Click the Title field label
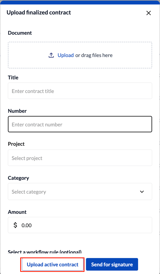Image resolution: width=160 pixels, height=274 pixels. pos(13,78)
